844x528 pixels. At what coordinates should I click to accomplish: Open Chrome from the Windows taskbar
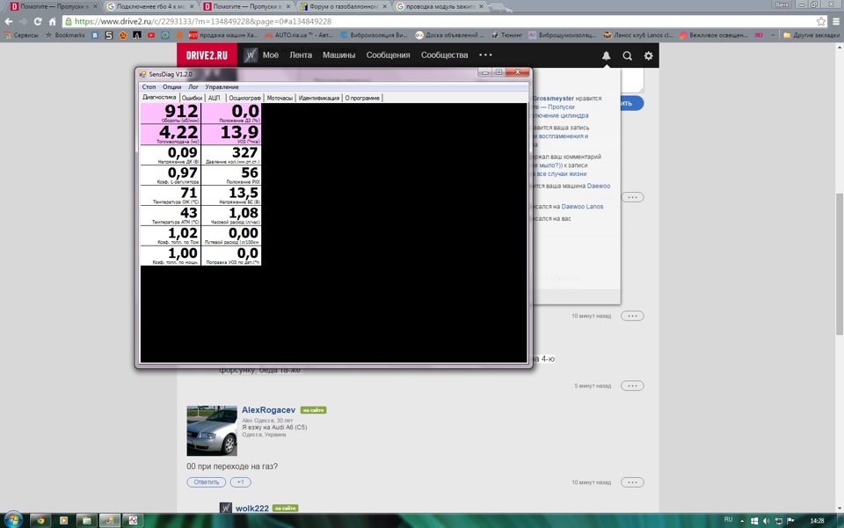tap(40, 520)
